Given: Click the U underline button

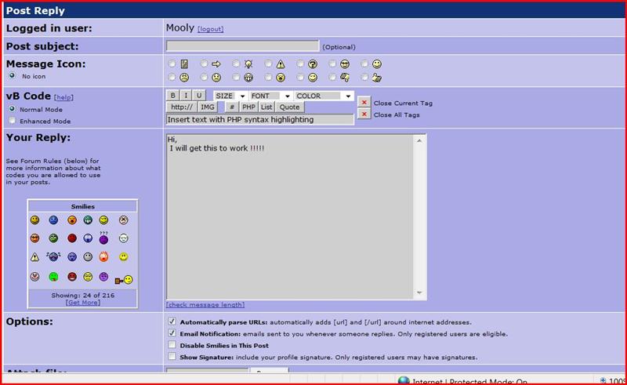Looking at the screenshot, I should tap(199, 95).
